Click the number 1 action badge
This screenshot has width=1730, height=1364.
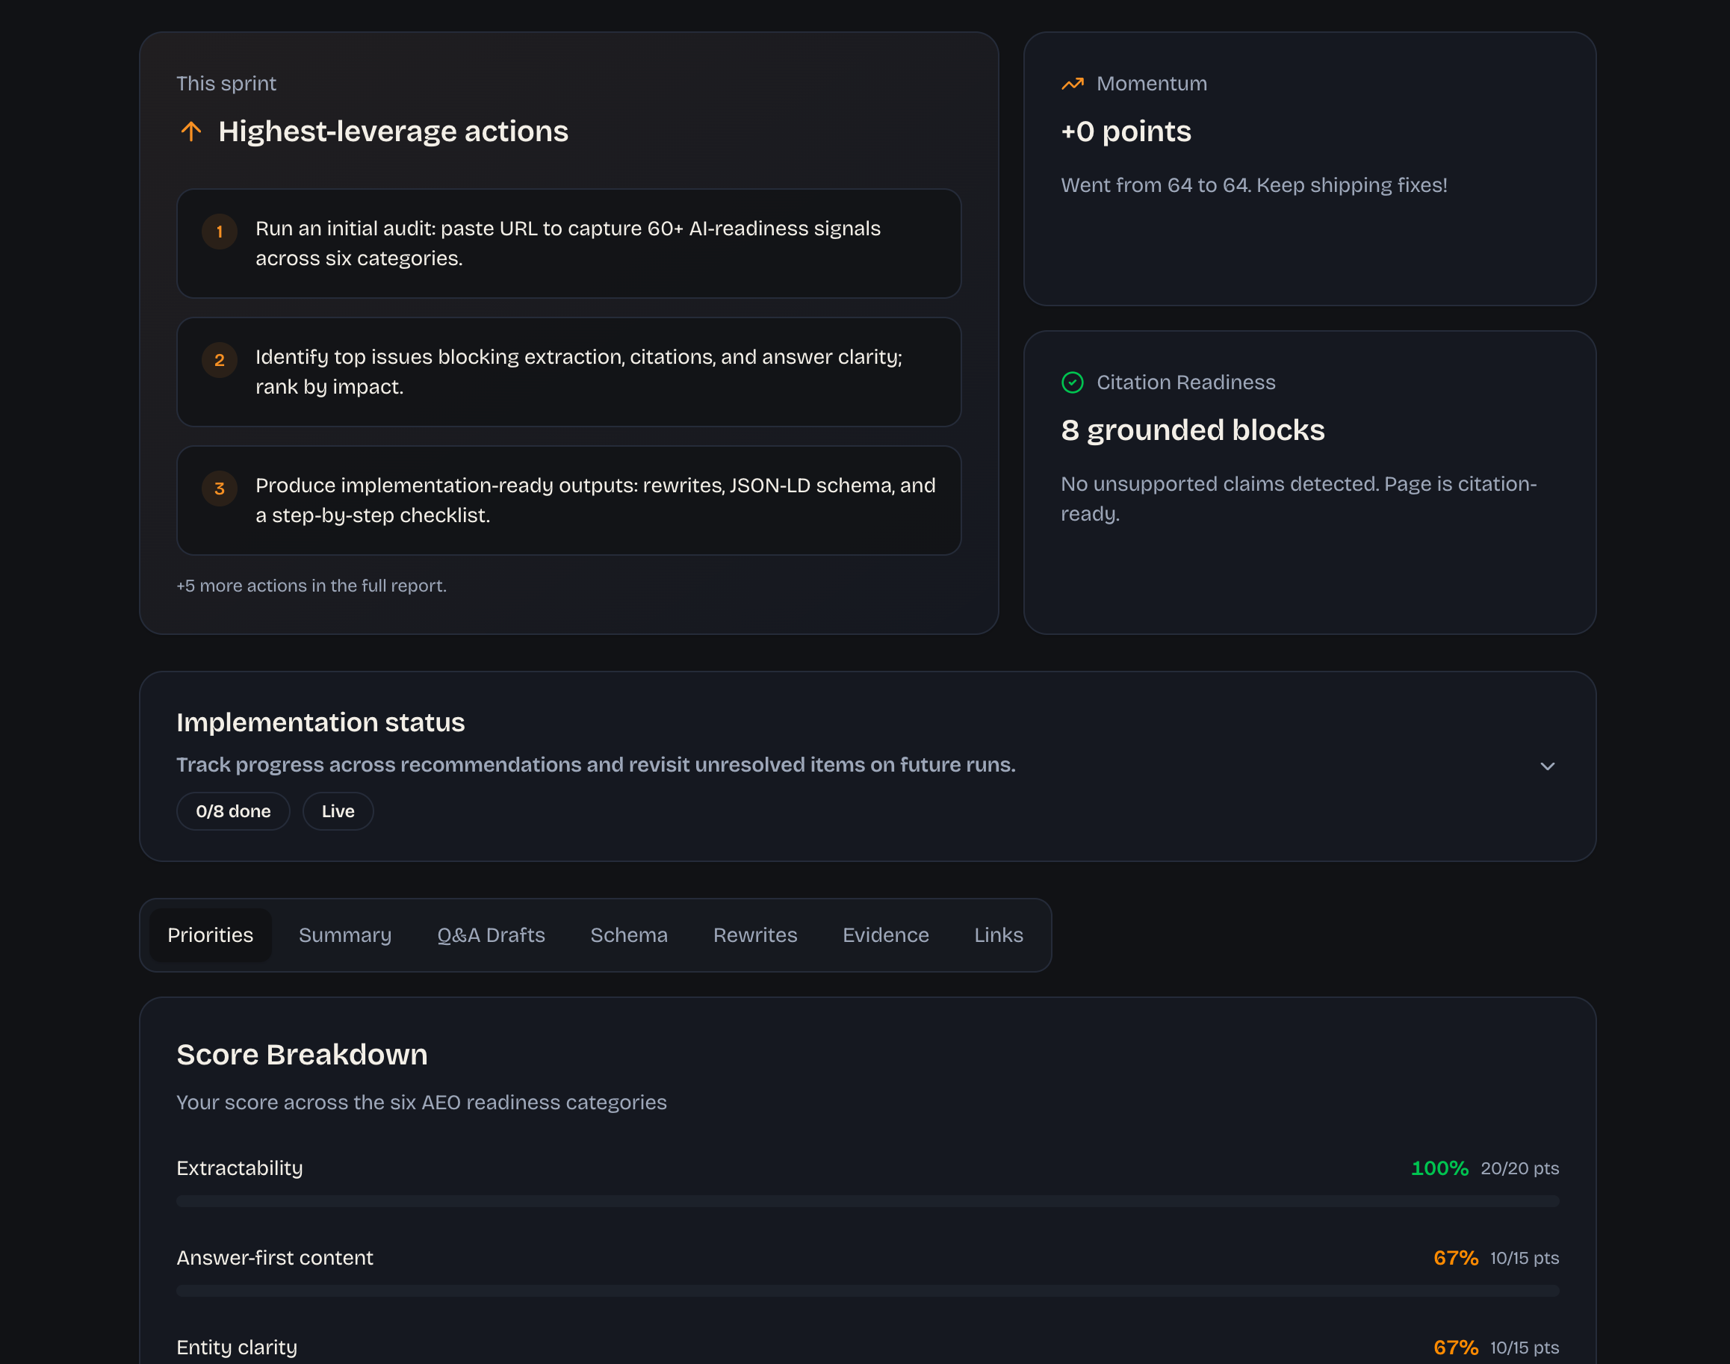click(220, 232)
